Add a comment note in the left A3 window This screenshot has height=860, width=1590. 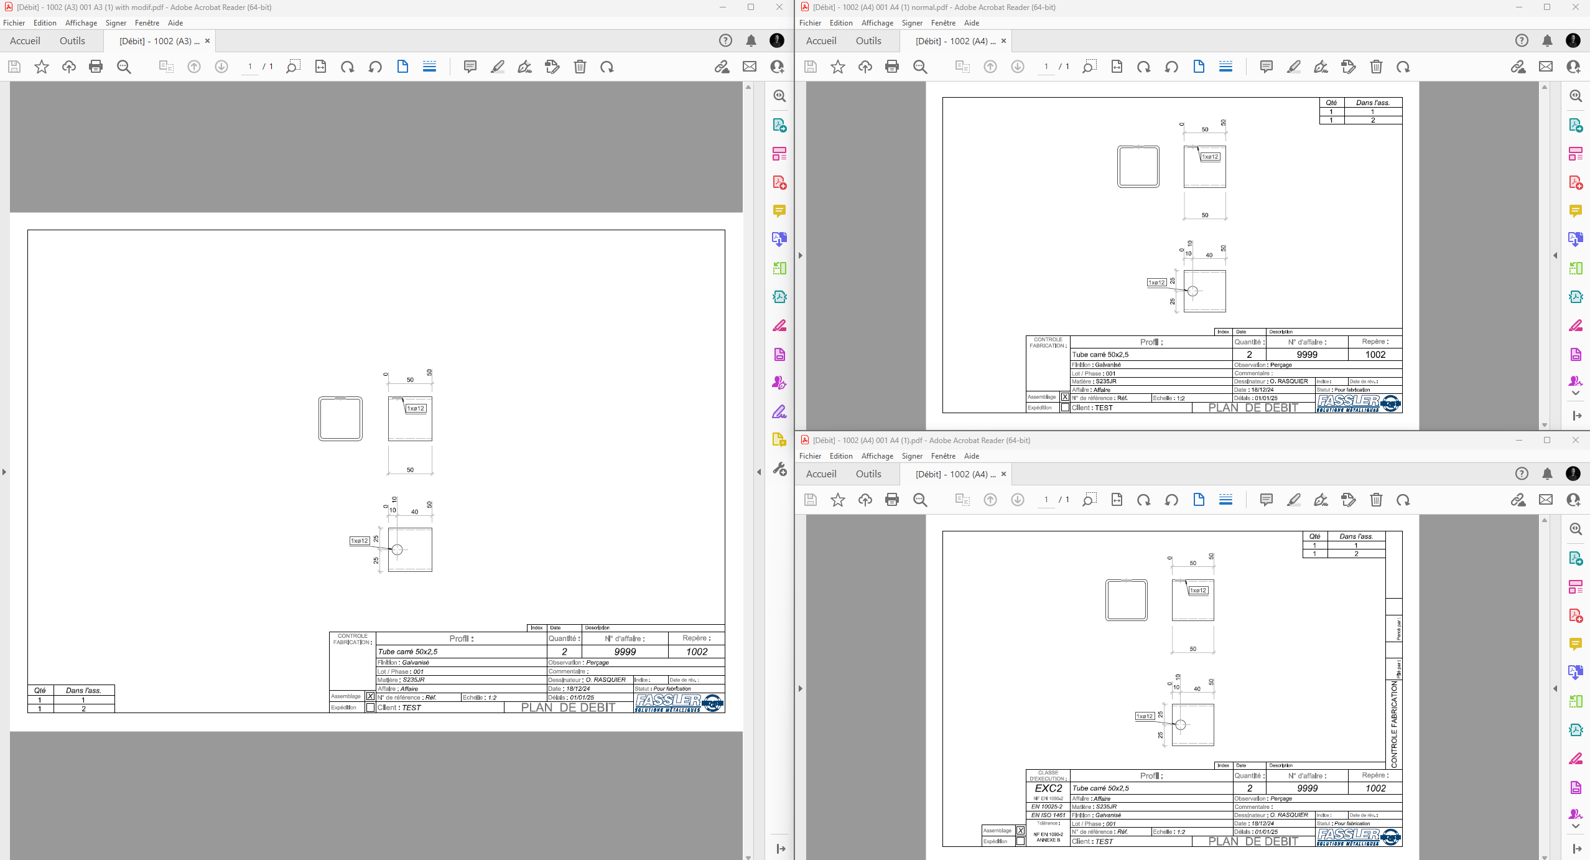(x=470, y=67)
